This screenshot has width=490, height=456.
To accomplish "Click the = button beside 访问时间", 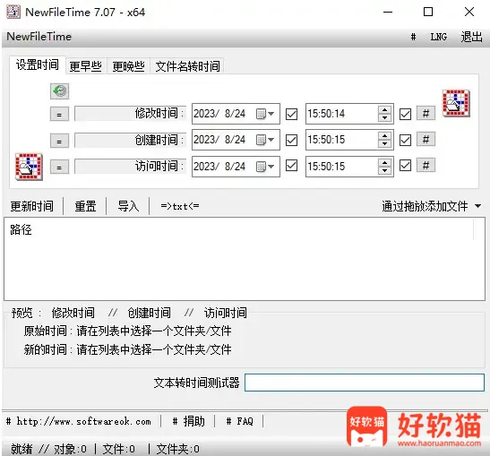I will click(x=59, y=168).
